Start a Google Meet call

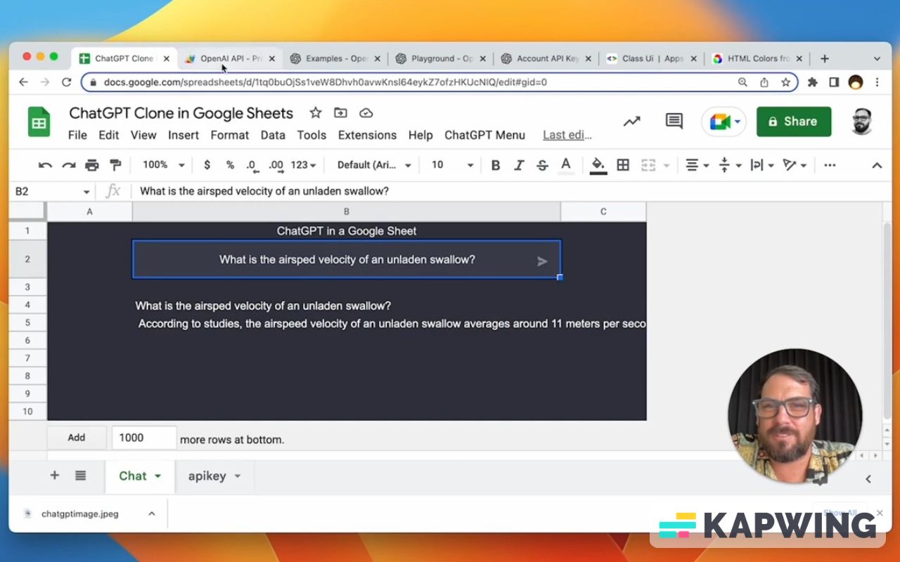click(x=724, y=122)
